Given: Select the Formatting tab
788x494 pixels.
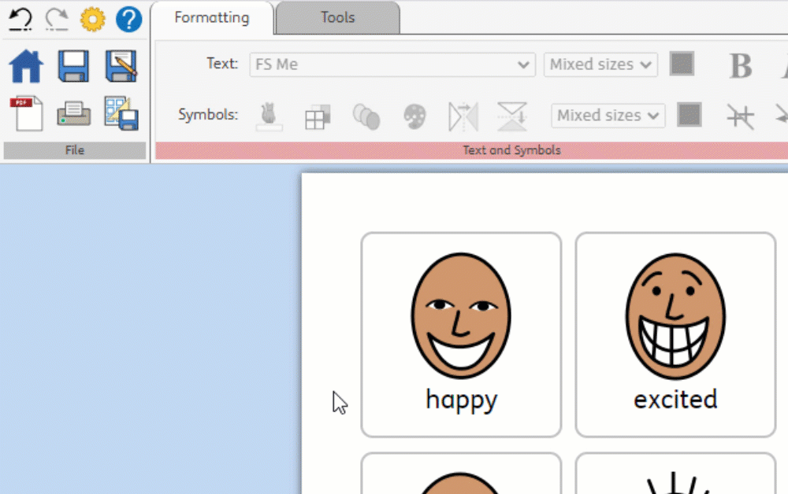Looking at the screenshot, I should (x=211, y=17).
